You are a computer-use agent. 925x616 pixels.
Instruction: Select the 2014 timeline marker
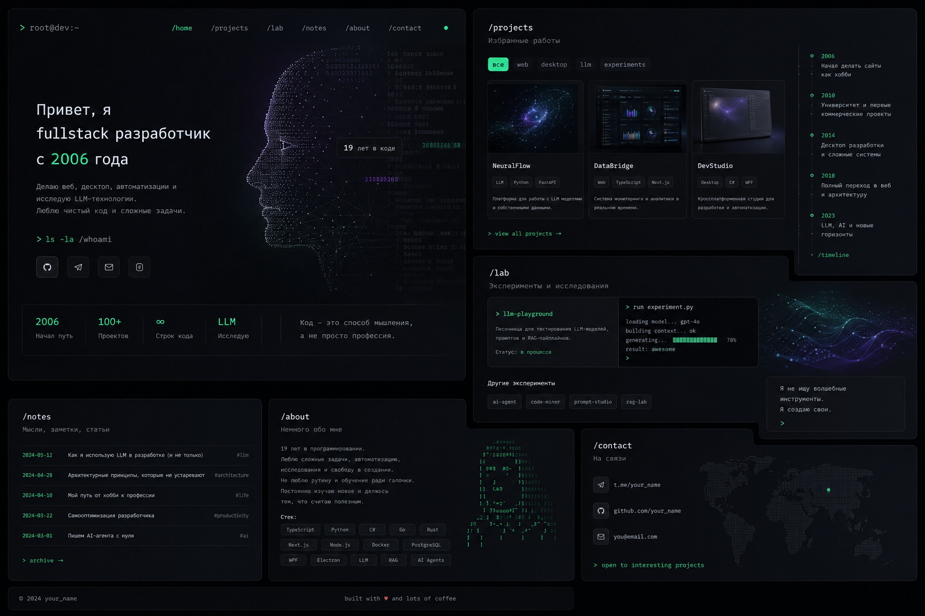(x=812, y=135)
